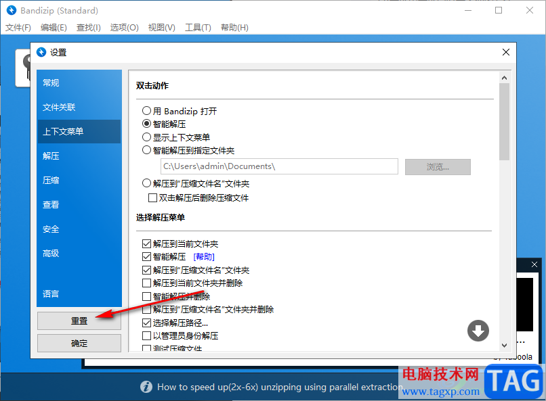
Task: Open the 查找(I) menu
Action: click(x=89, y=28)
